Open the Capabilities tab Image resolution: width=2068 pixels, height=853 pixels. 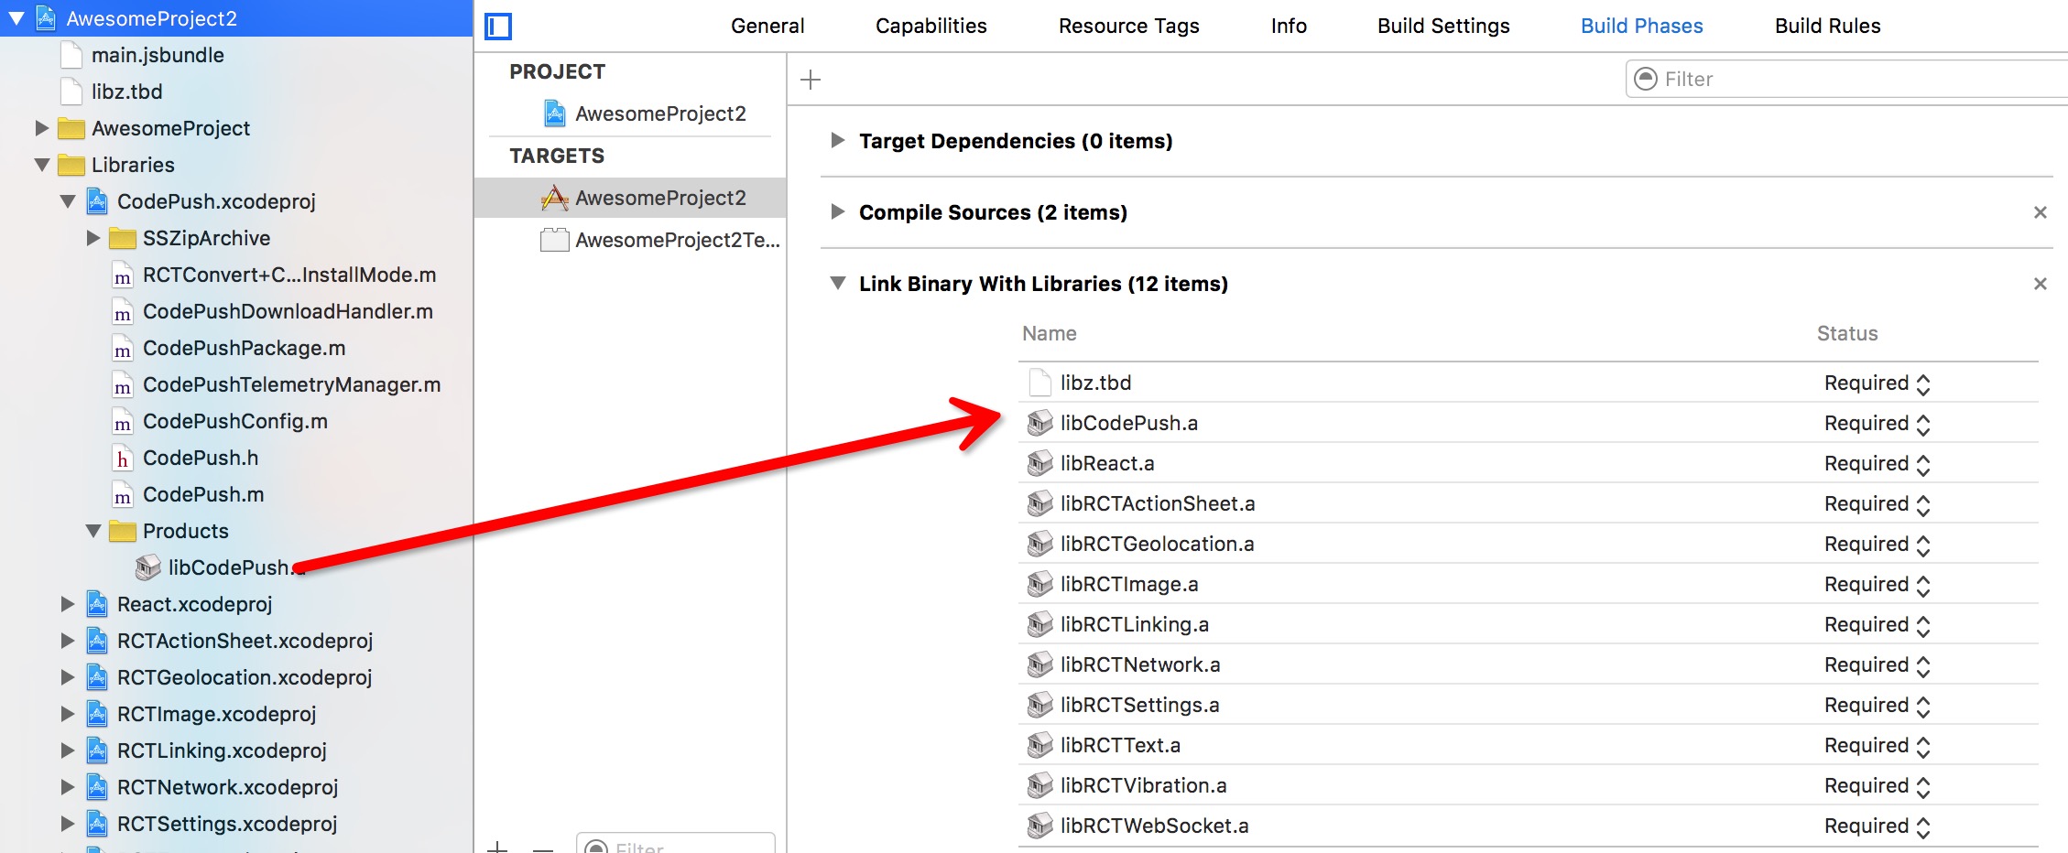pos(931,26)
